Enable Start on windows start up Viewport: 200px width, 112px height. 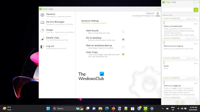123,47
